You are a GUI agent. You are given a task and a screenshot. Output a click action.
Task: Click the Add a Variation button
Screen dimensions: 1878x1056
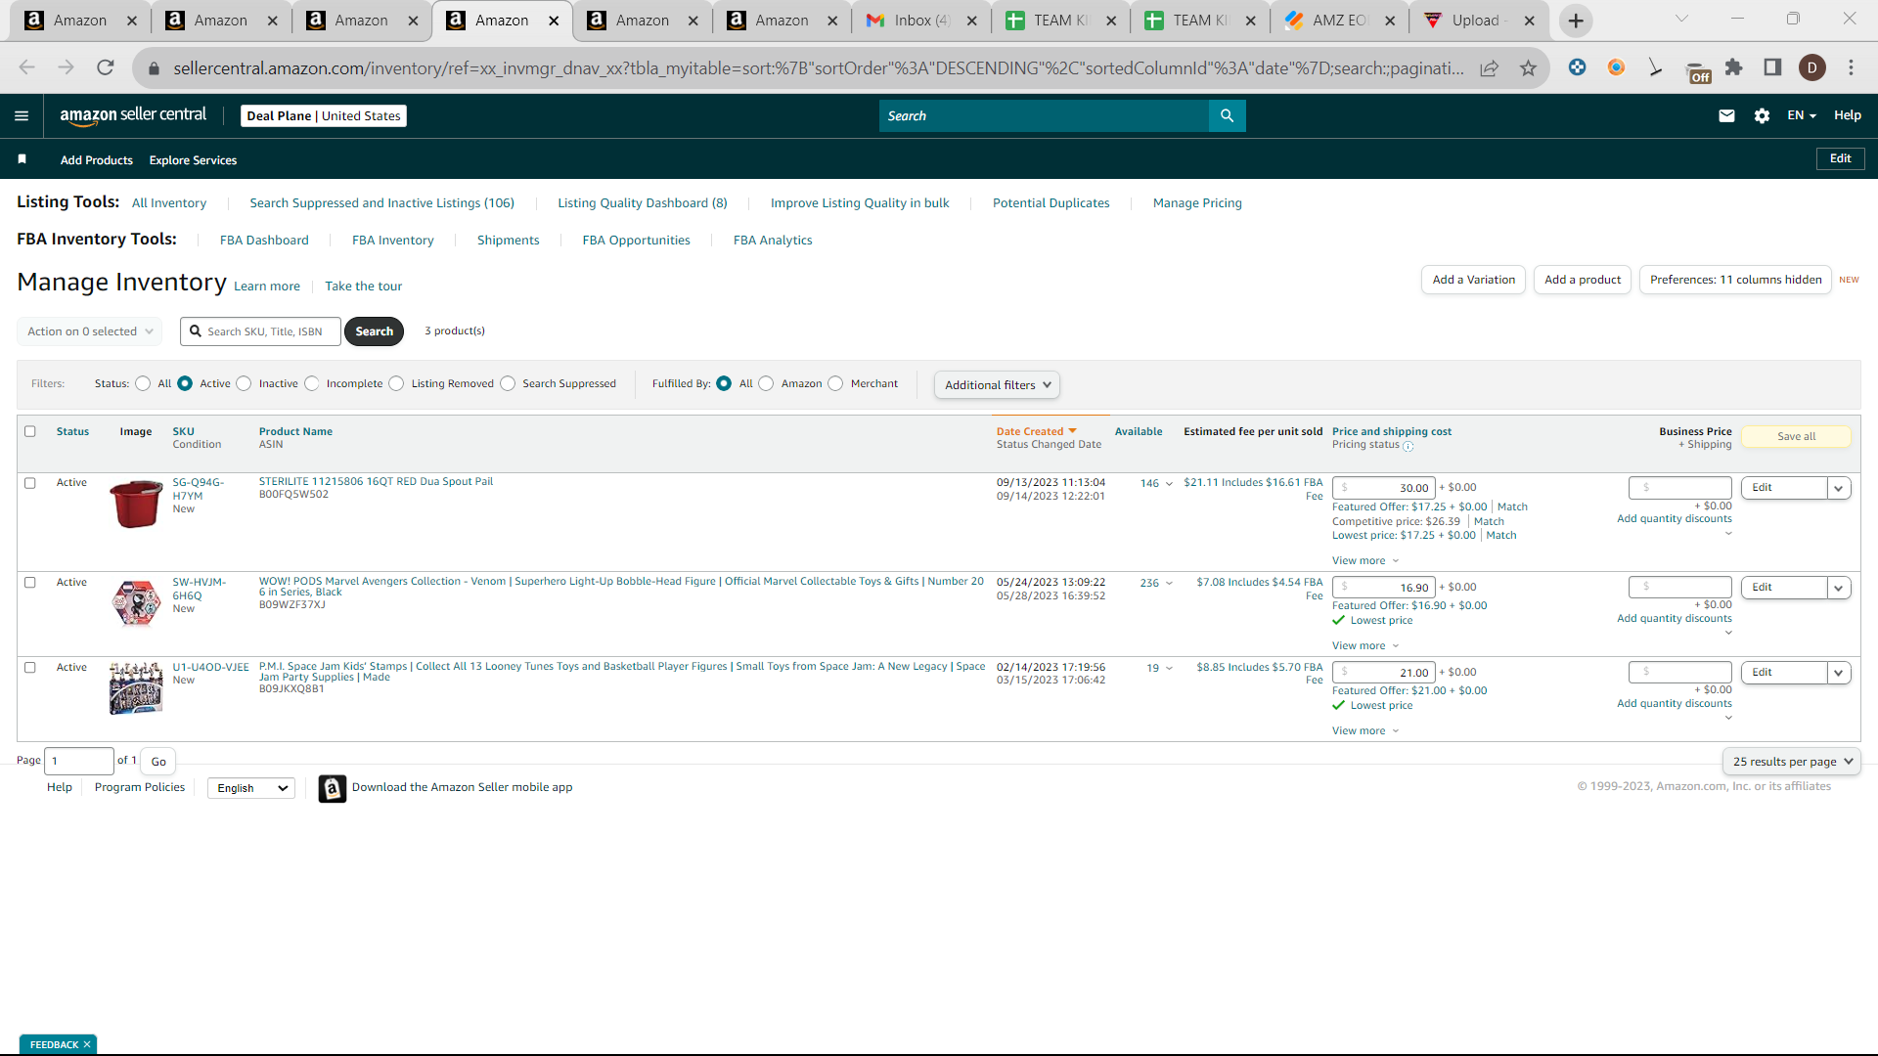click(x=1473, y=280)
